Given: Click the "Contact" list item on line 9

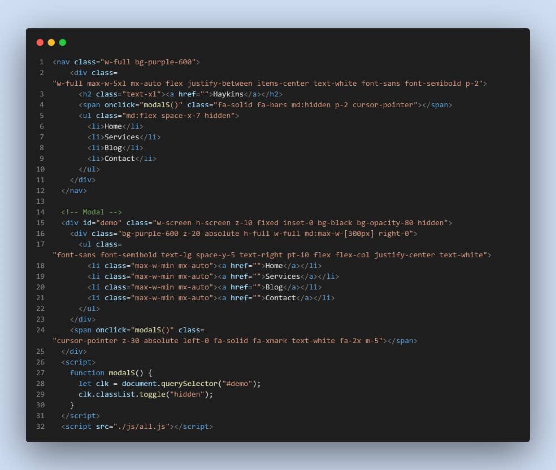Looking at the screenshot, I should 119,159.
